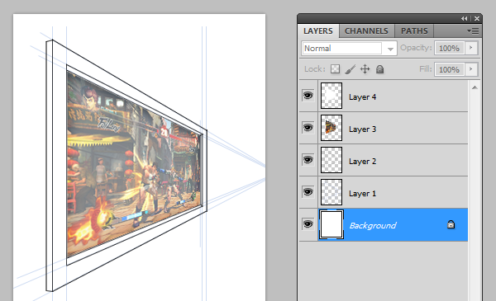Select the layer named Layer 4

363,97
